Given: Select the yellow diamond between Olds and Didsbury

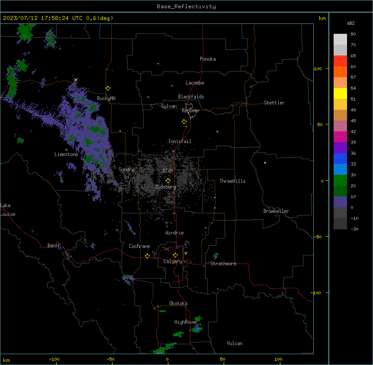Looking at the screenshot, I should pyautogui.click(x=168, y=181).
